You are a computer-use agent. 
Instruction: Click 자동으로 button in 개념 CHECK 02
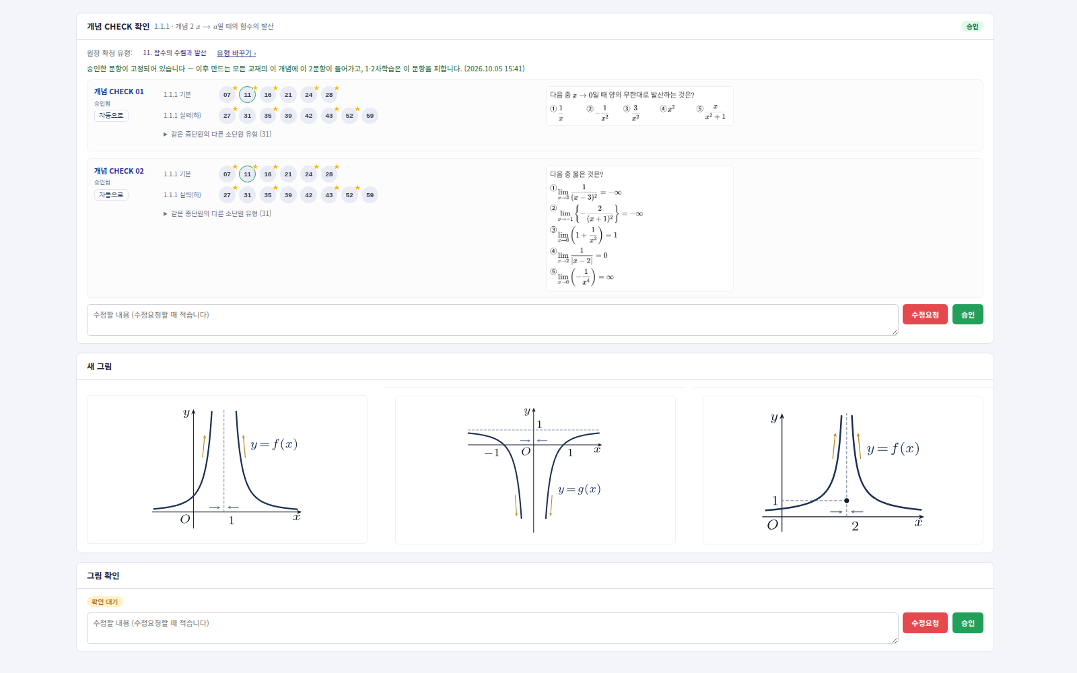click(111, 195)
